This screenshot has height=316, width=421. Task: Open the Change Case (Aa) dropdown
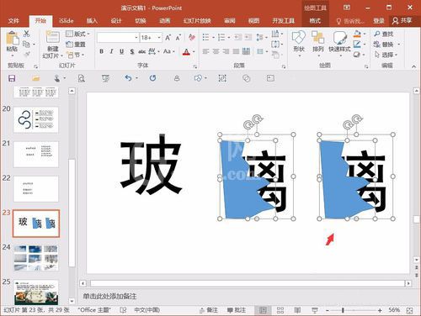pyautogui.click(x=169, y=51)
